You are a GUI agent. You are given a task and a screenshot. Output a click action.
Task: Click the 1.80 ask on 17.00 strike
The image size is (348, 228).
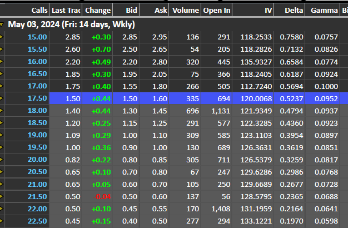pos(160,86)
